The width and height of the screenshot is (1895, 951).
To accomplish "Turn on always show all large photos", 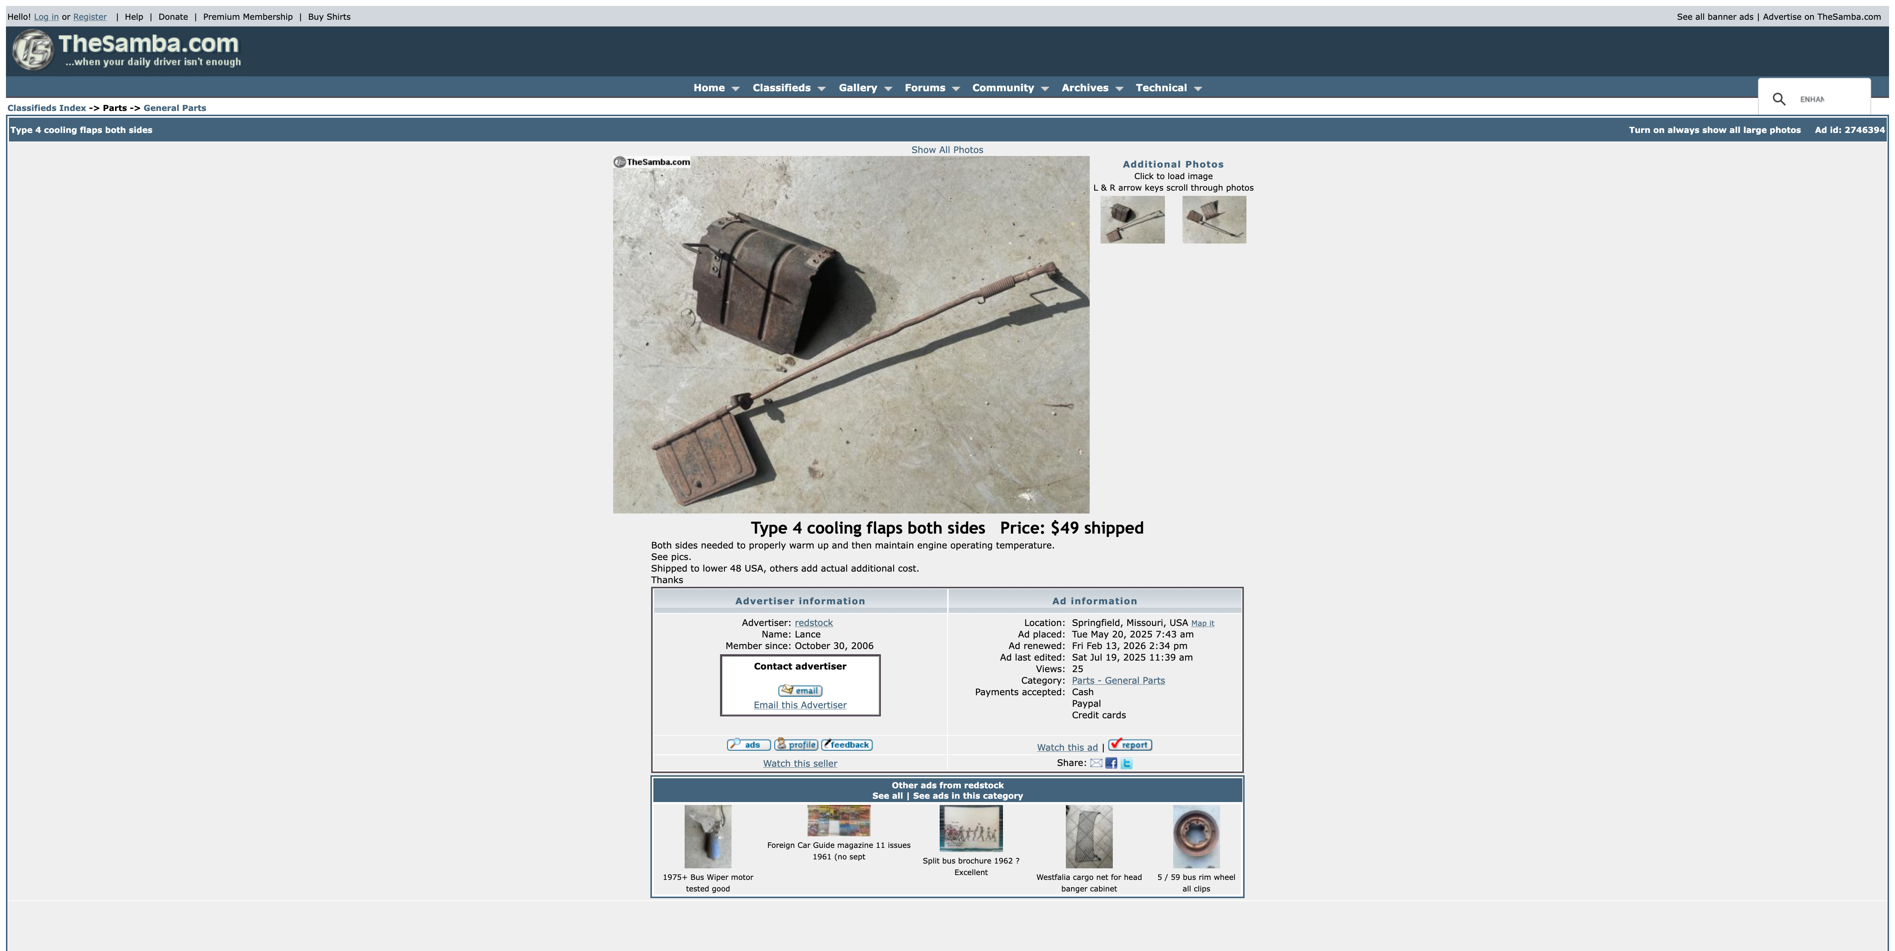I will (x=1714, y=130).
